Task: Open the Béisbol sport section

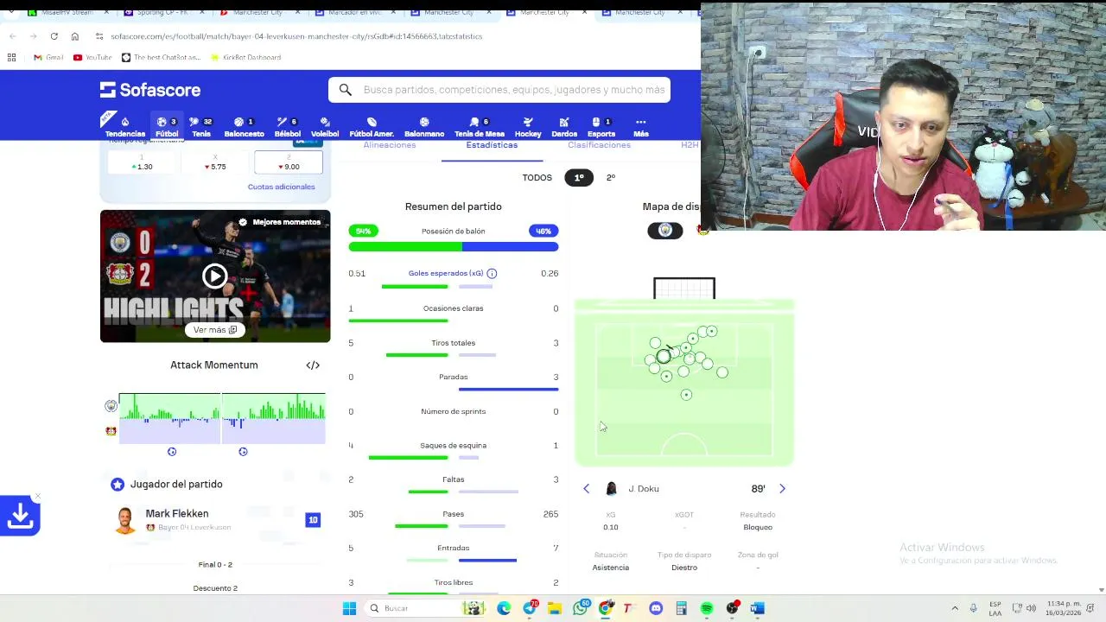Action: coord(288,127)
